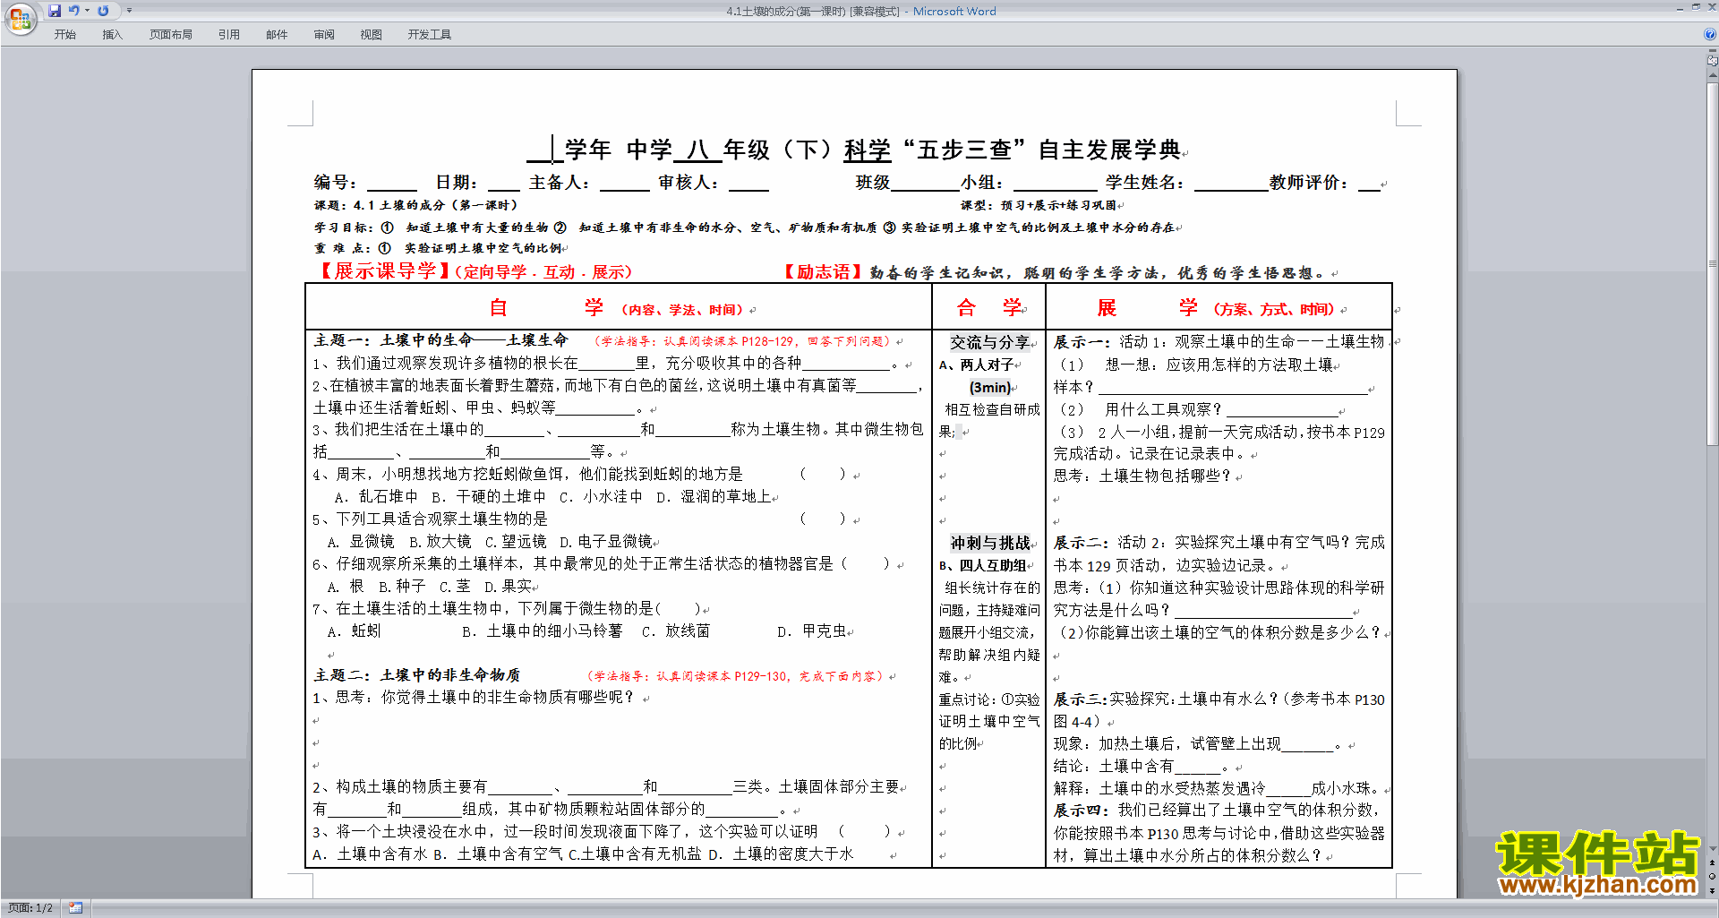Redo the last action
This screenshot has width=1719, height=918.
click(103, 11)
